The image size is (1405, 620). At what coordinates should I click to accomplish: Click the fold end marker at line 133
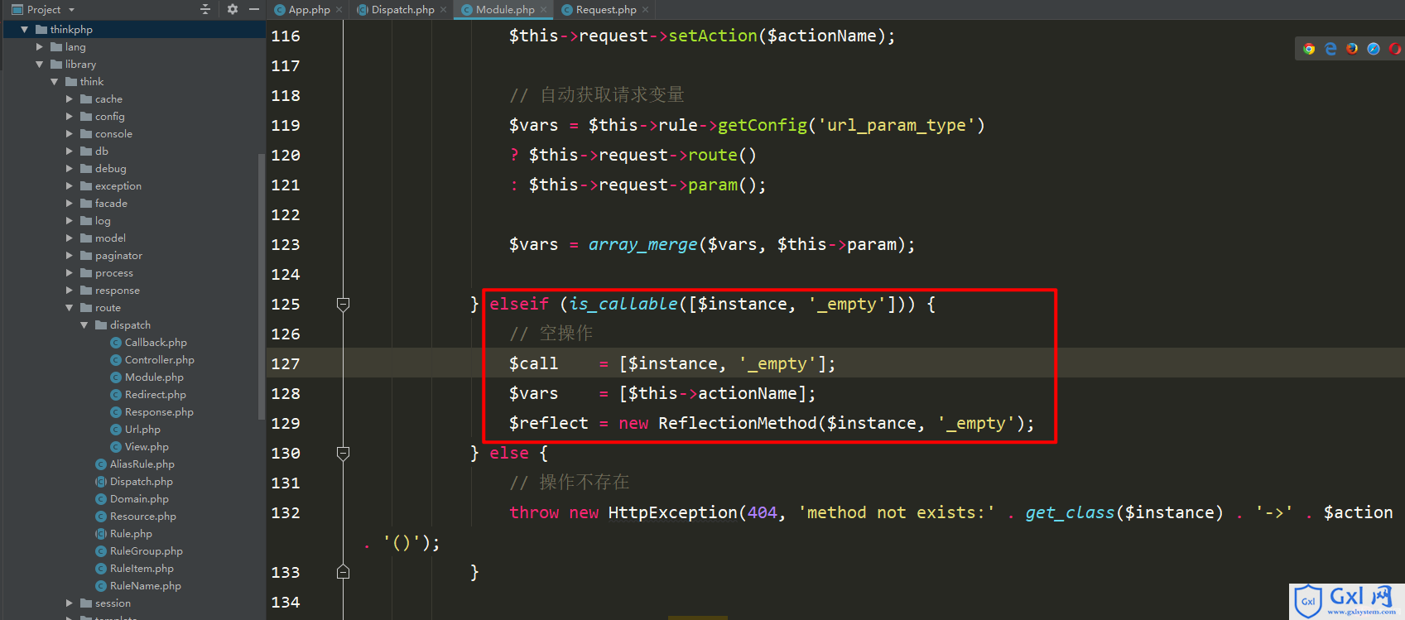[343, 572]
